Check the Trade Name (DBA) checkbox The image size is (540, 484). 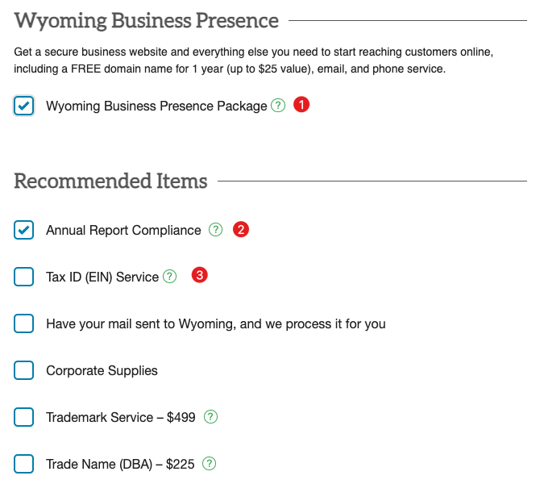23,464
